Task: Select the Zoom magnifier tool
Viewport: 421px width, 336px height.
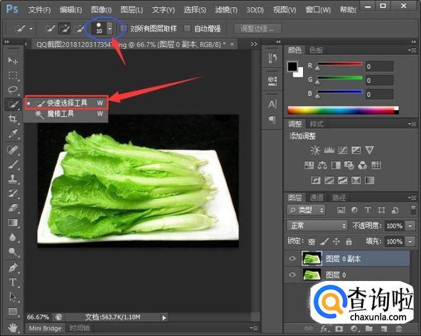Action: click(12, 252)
